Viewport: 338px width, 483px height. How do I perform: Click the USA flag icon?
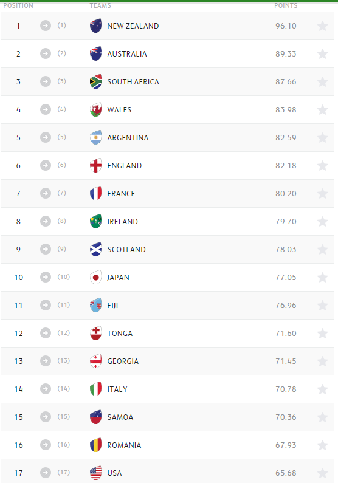click(x=95, y=473)
